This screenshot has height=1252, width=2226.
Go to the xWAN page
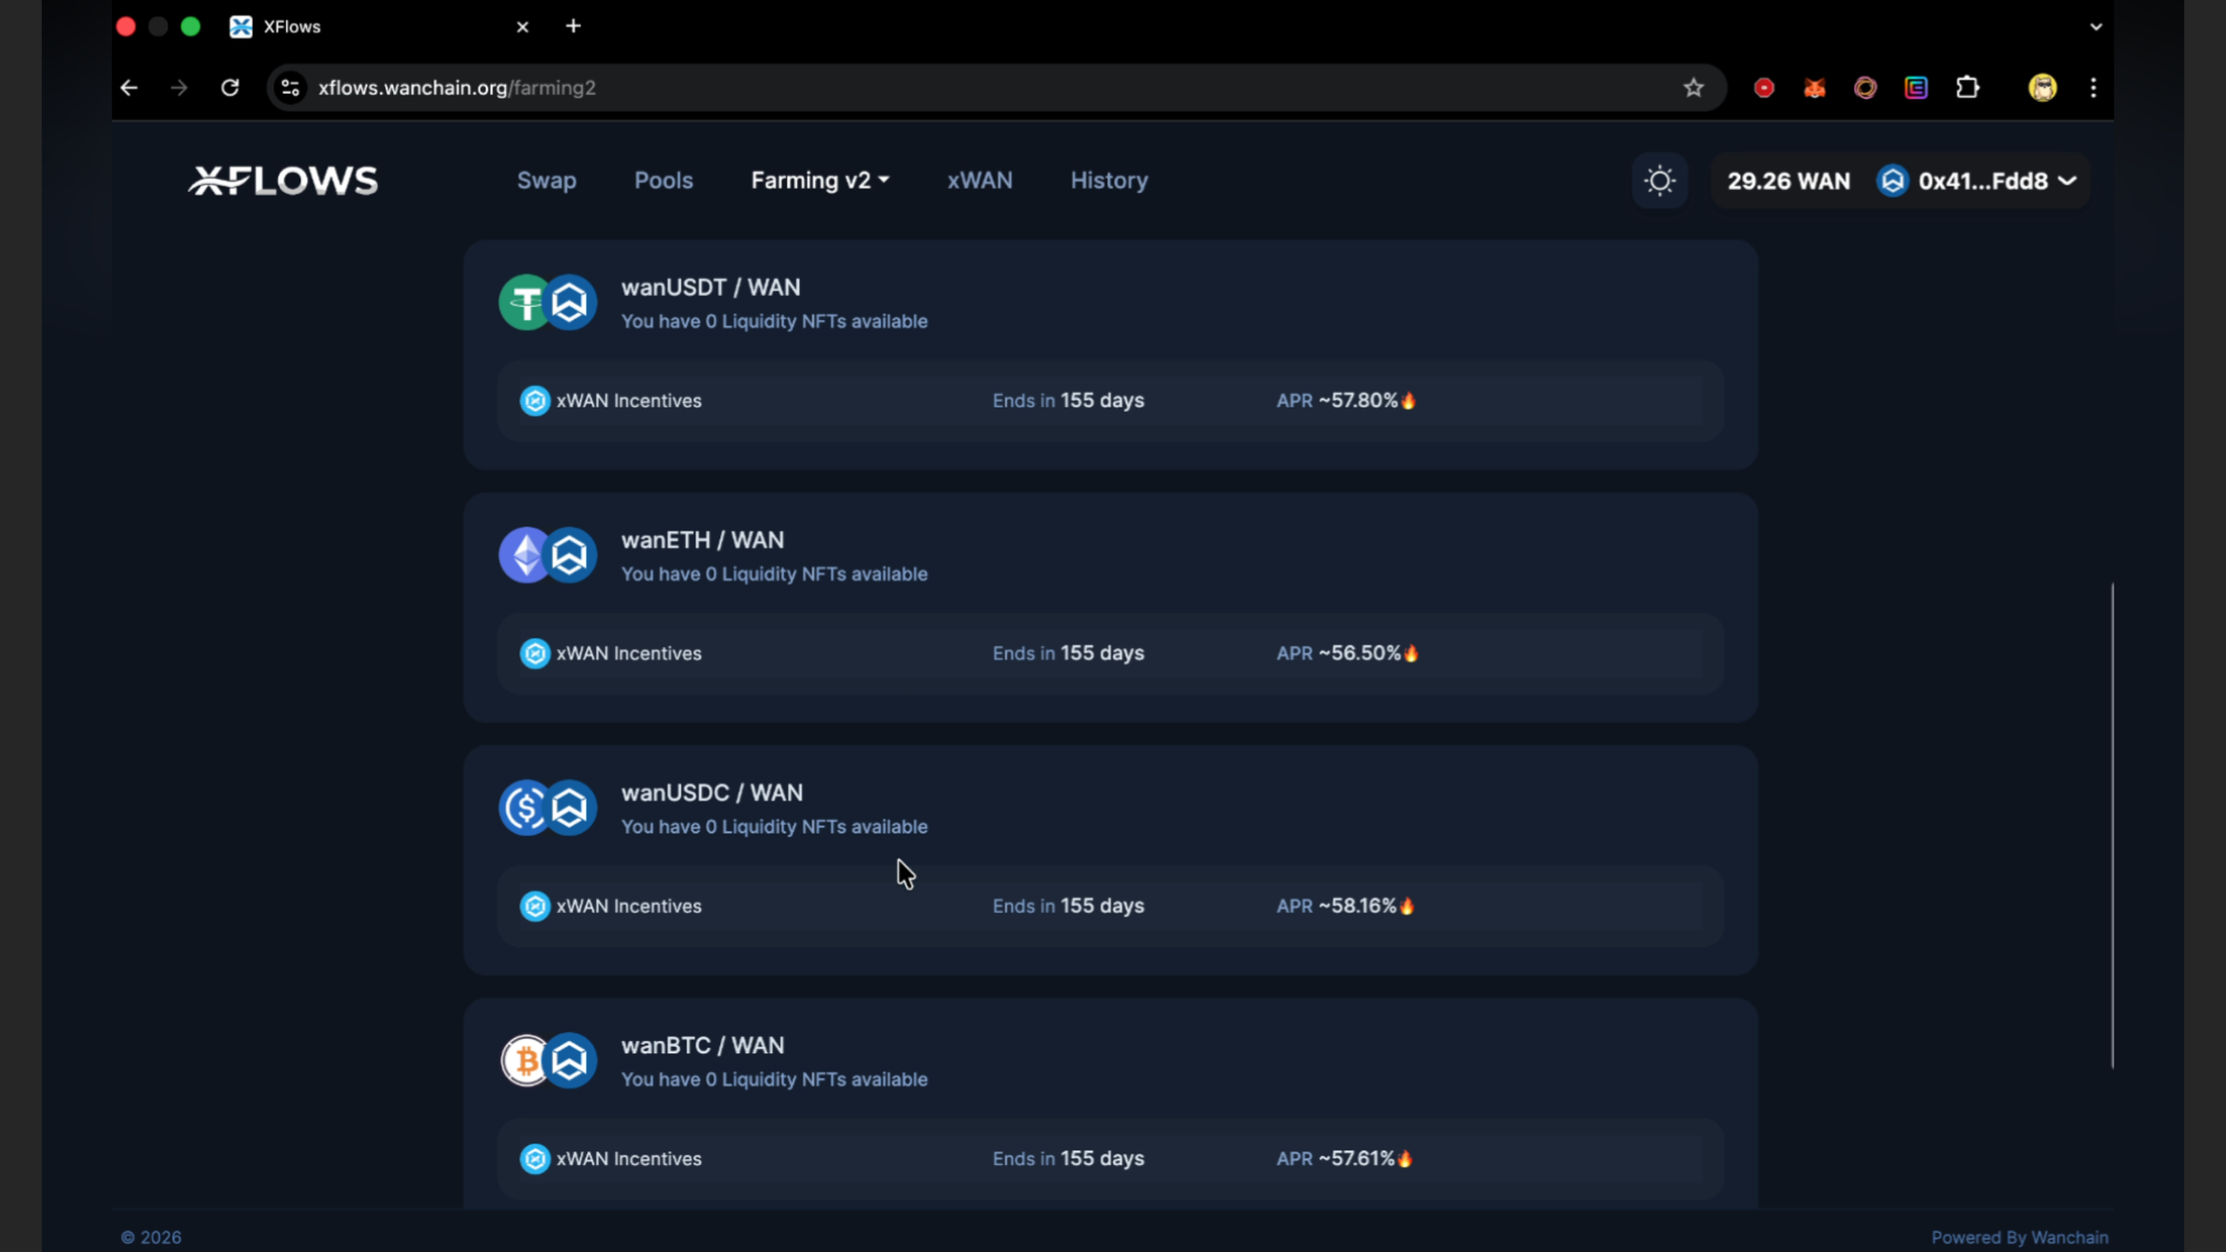tap(980, 180)
